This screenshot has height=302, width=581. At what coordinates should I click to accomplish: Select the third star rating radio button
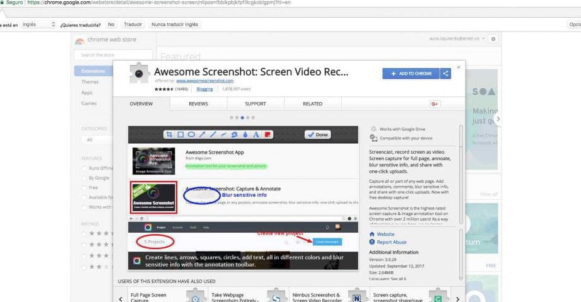tap(84, 256)
